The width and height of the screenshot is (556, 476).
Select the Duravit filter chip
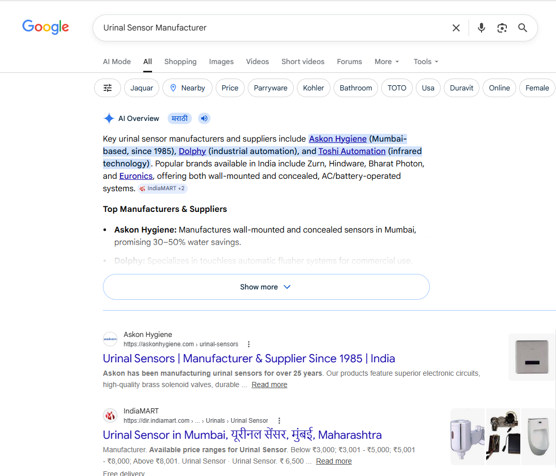[x=461, y=88]
